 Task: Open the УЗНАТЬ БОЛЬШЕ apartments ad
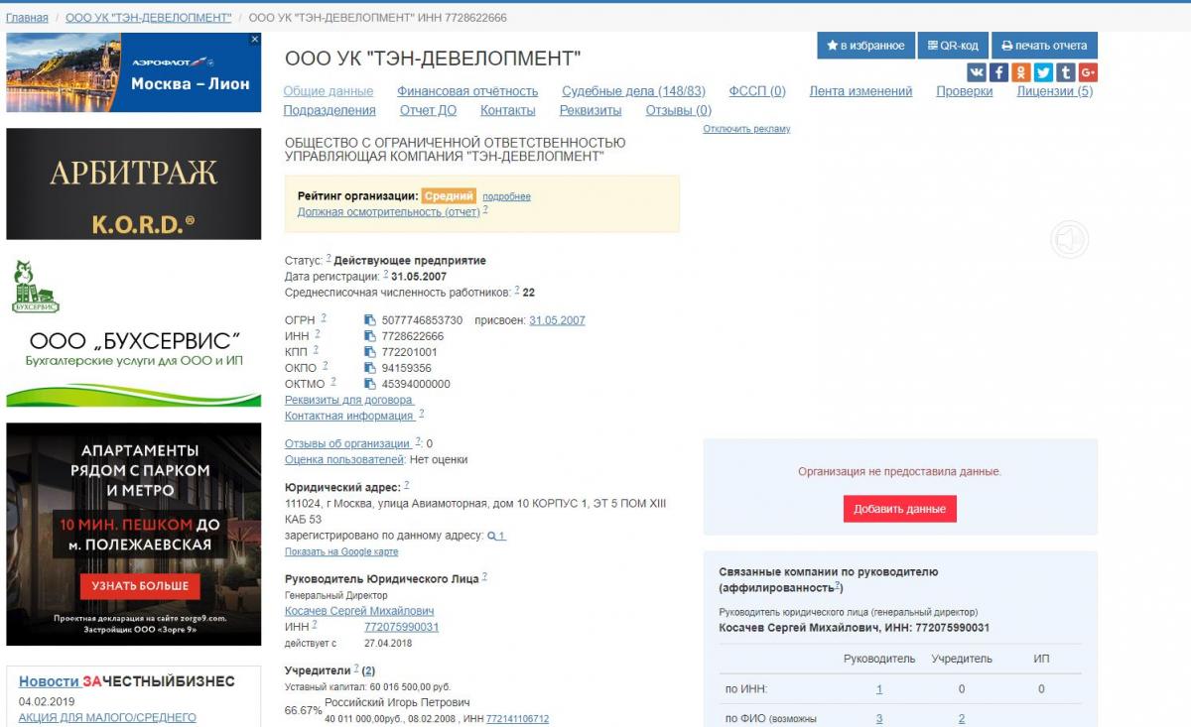click(140, 586)
